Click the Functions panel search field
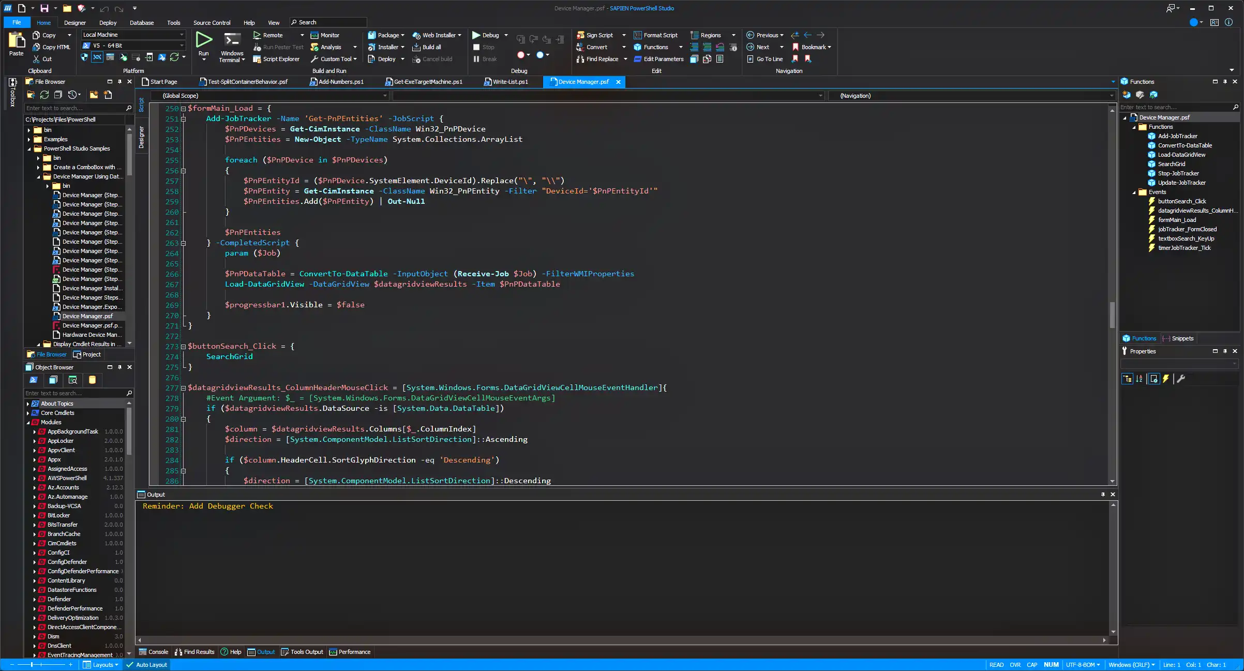Screen dimensions: 1244x671 coord(1175,107)
